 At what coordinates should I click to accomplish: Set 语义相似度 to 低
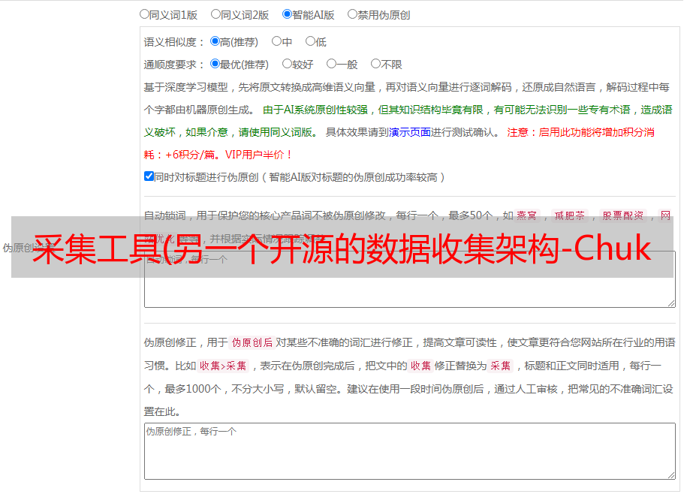(x=310, y=41)
